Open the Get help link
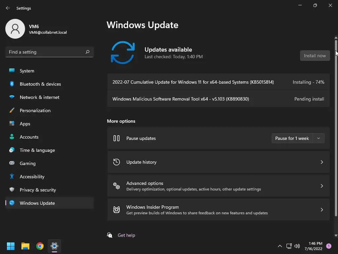Screen dimensions: 338x254 pyautogui.click(x=126, y=235)
